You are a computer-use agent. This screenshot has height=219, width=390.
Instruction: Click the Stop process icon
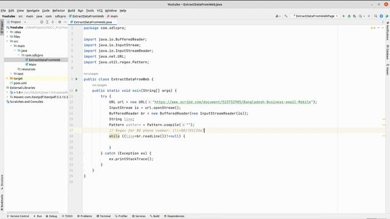coord(369,16)
